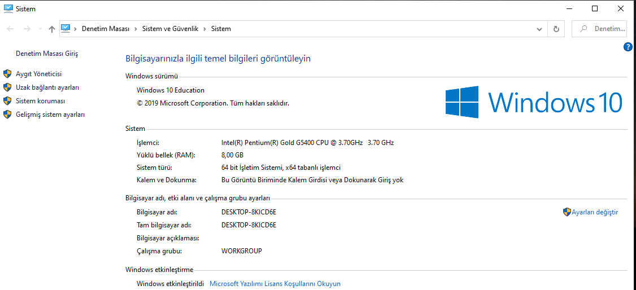
Task: Select Windows 10 Education text
Action: 171,90
